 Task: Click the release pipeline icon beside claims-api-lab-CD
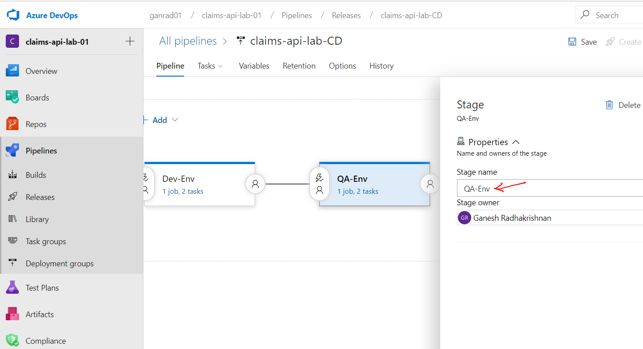240,41
